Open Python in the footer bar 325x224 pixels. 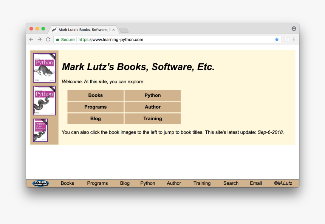(x=148, y=183)
